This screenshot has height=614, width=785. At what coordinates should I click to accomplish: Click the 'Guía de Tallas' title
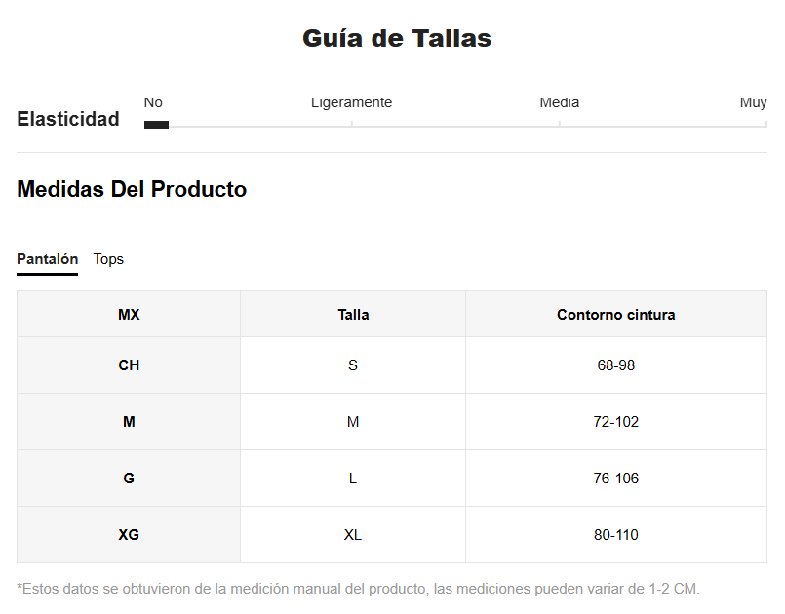(x=396, y=38)
